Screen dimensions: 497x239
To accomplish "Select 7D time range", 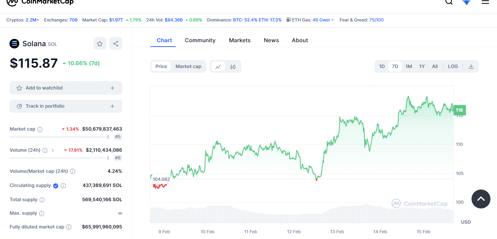I will coord(395,67).
